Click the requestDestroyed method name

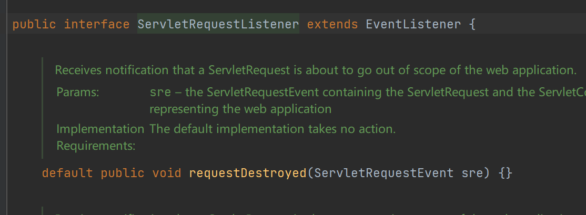point(247,173)
